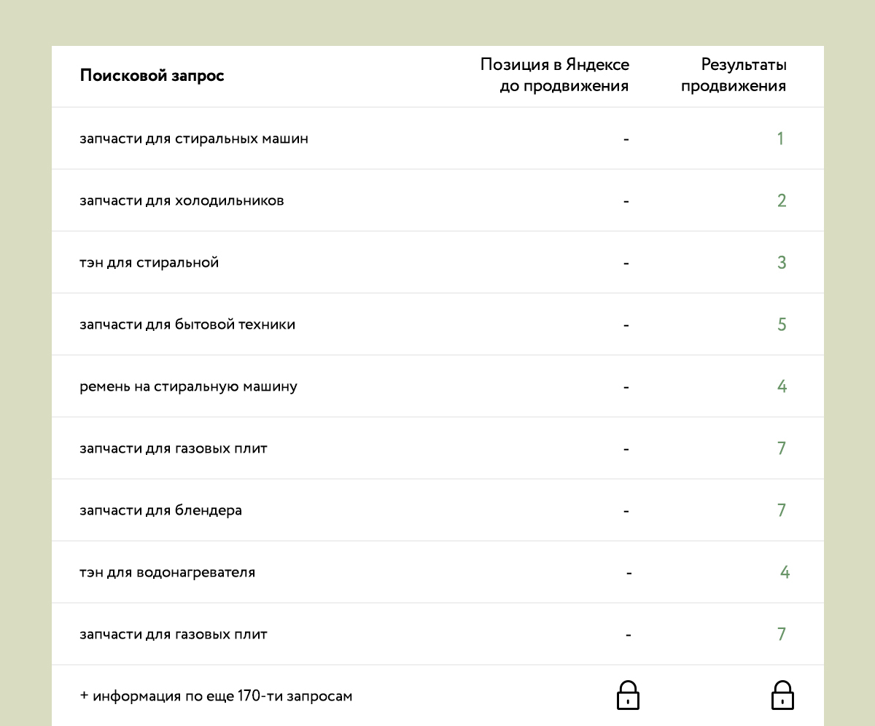The width and height of the screenshot is (875, 726).
Task: Click the 'Поисковой запрос' column header
Action: coord(152,76)
